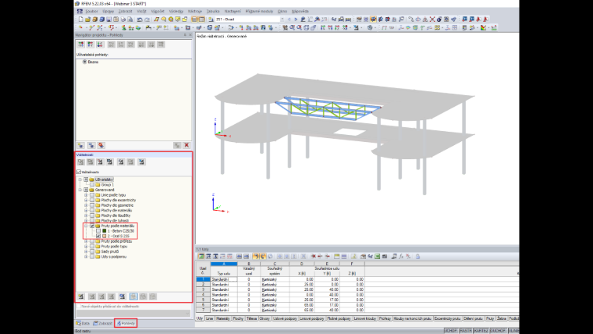This screenshot has height=334, width=593.
Task: Check the Pruty podle typu checkbox
Action: click(92, 247)
